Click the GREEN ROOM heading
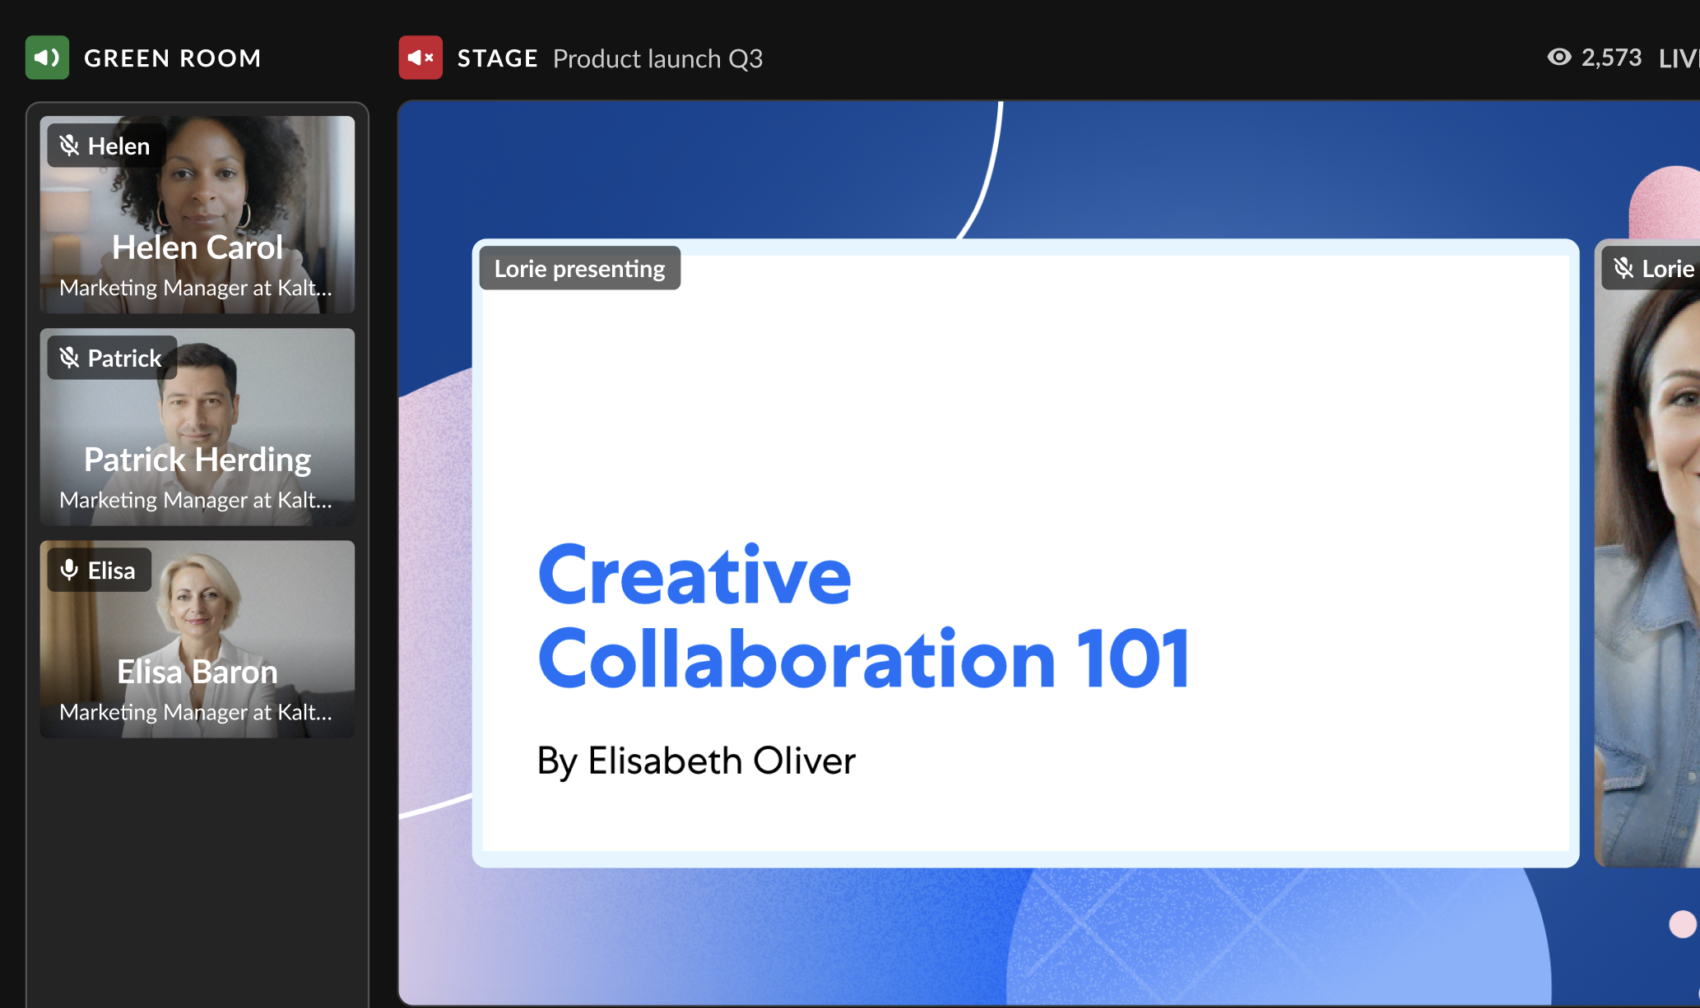The image size is (1700, 1008). (x=173, y=58)
